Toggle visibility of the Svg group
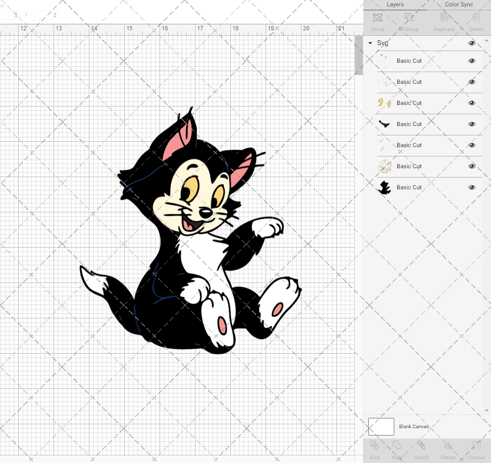 [x=472, y=43]
